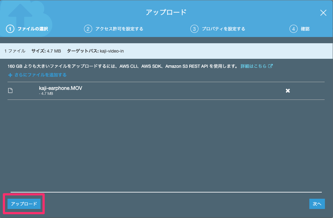This screenshot has width=333, height=218.
Task: Remove kaji-earphone.MOV using the X icon
Action: coord(288,90)
